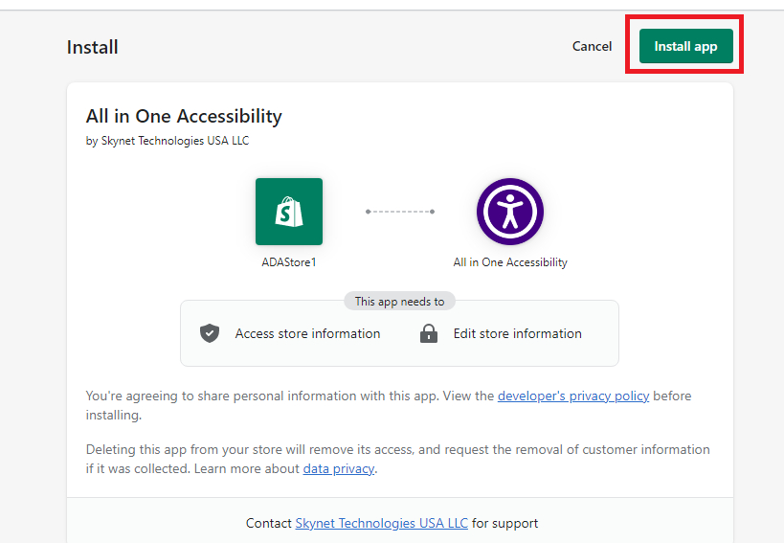Screen dimensions: 784x543
Task: Cancel the app installation
Action: coord(592,47)
